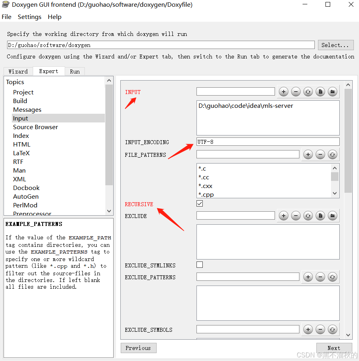
Task: Select the Source Browser topic
Action: (x=36, y=127)
